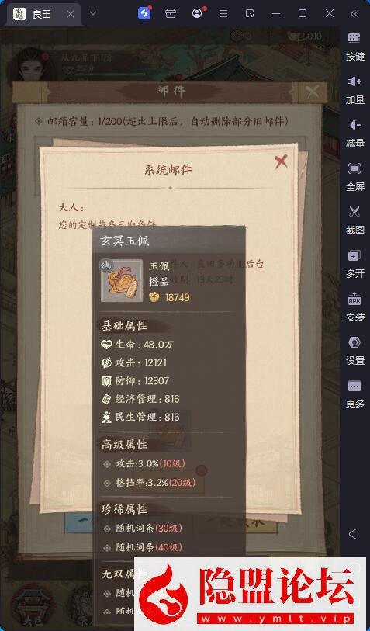The image size is (370, 631).
Task: Install an APK via 安装 icon
Action: (x=354, y=307)
